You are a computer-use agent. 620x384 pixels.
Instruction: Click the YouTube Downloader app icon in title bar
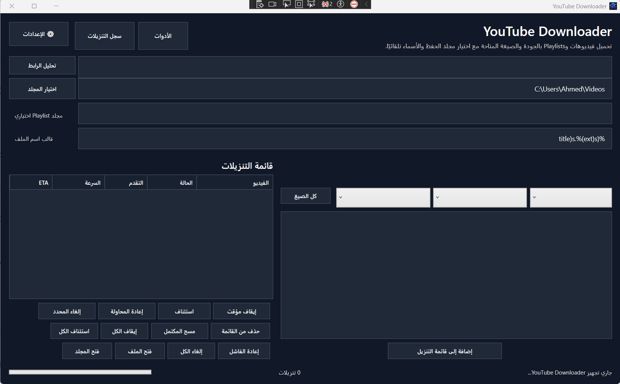click(x=613, y=6)
